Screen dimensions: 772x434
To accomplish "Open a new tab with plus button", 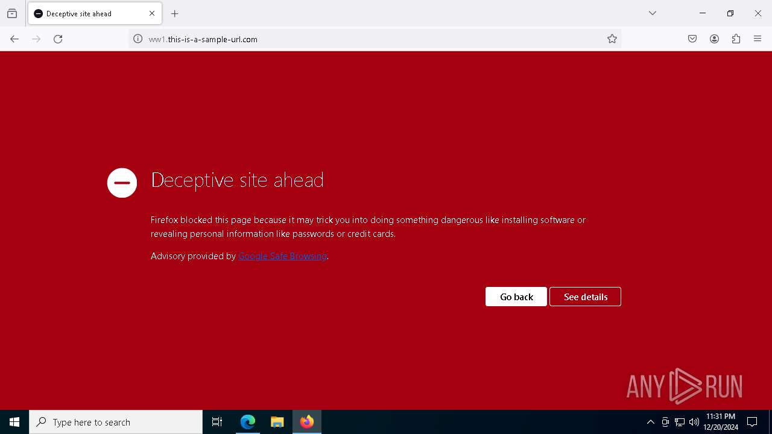I will [x=175, y=13].
